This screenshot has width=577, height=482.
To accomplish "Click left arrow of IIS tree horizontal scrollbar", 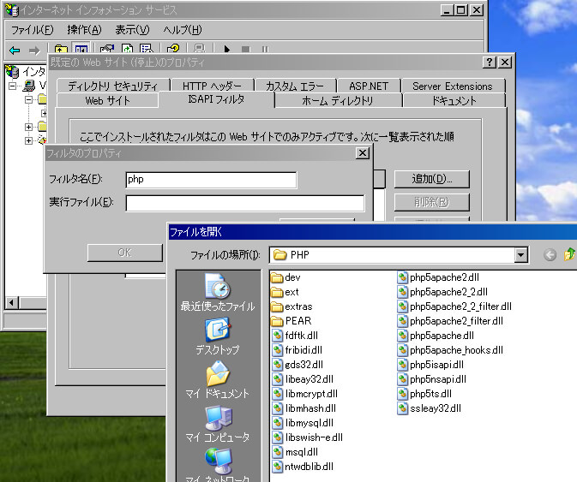I will 12,302.
